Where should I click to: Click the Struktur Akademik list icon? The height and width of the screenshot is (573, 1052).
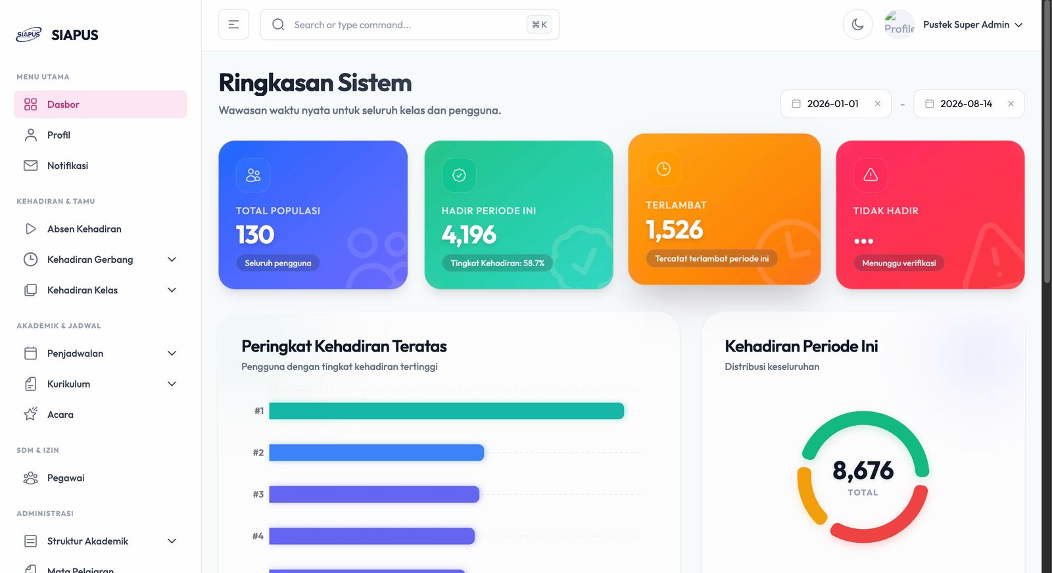[x=30, y=541]
